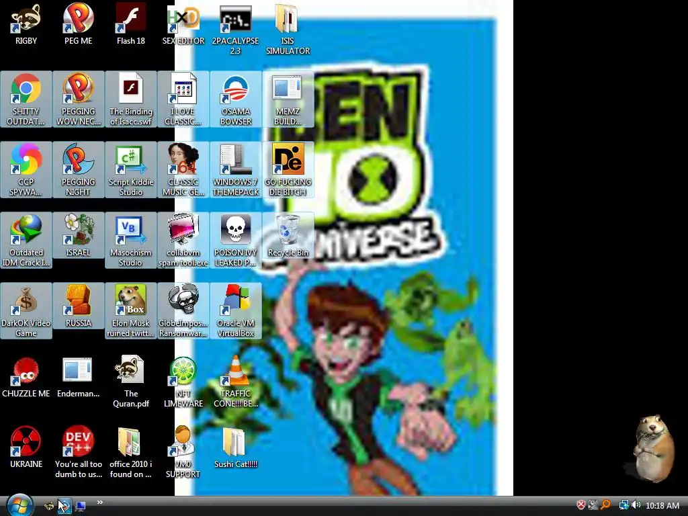This screenshot has width=688, height=516.
Task: Select the ISRAEL flowers shortcut
Action: coord(78,236)
